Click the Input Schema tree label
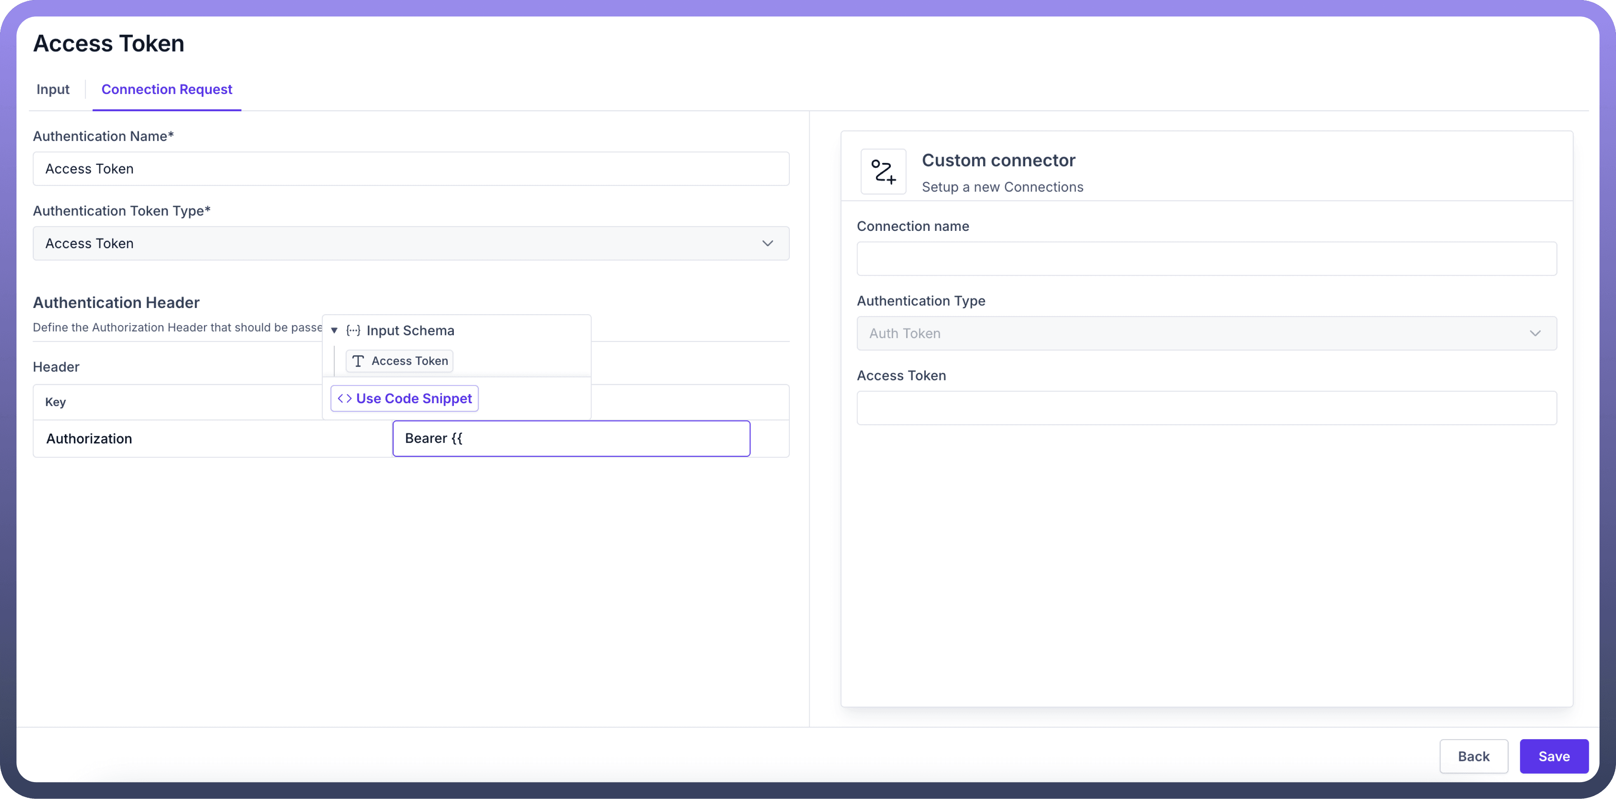This screenshot has height=799, width=1616. [x=410, y=331]
